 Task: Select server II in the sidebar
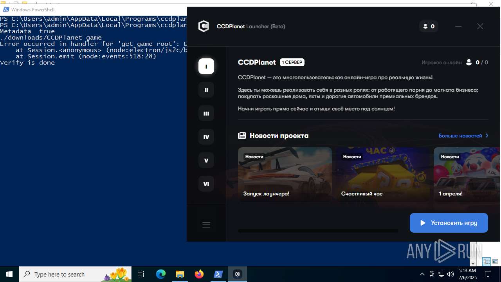[x=206, y=90]
